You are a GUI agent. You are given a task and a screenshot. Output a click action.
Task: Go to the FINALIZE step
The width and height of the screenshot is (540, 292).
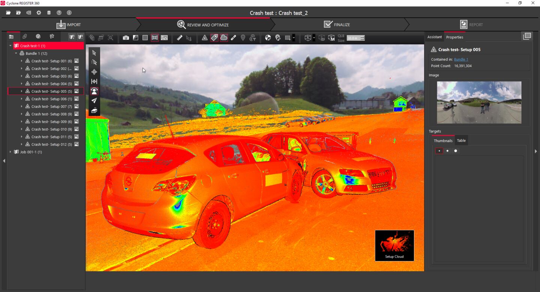337,25
